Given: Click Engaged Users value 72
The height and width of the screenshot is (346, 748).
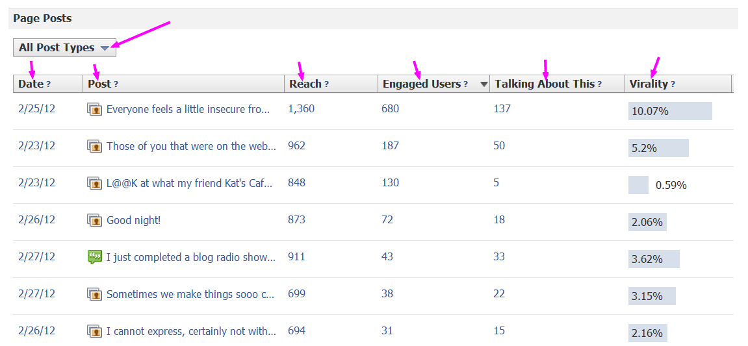Looking at the screenshot, I should pos(387,219).
